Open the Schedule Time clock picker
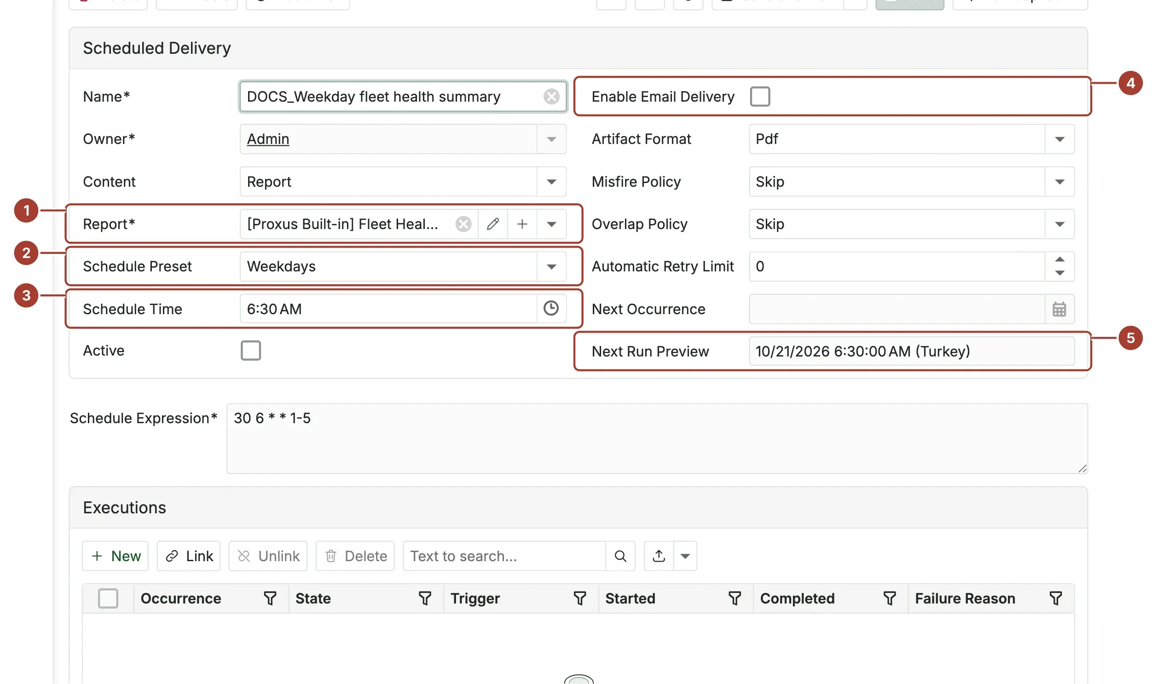 [551, 308]
